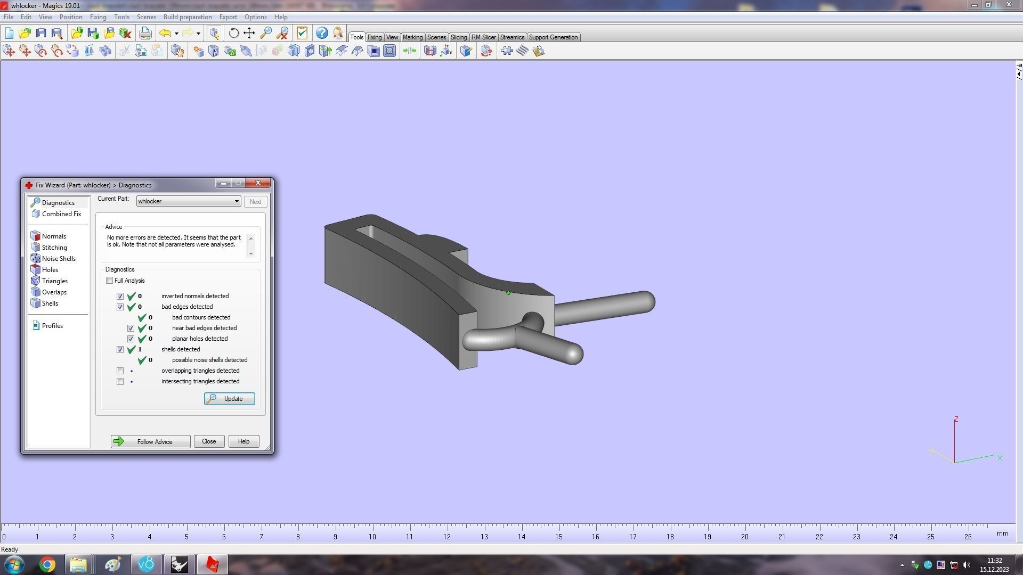Viewport: 1023px width, 575px height.
Task: Click the Zoom magnifier icon
Action: pos(266,33)
